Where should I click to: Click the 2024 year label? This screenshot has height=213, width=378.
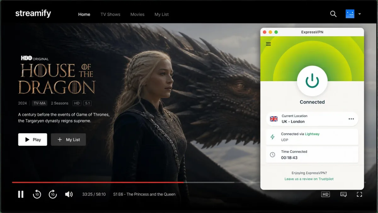point(22,103)
